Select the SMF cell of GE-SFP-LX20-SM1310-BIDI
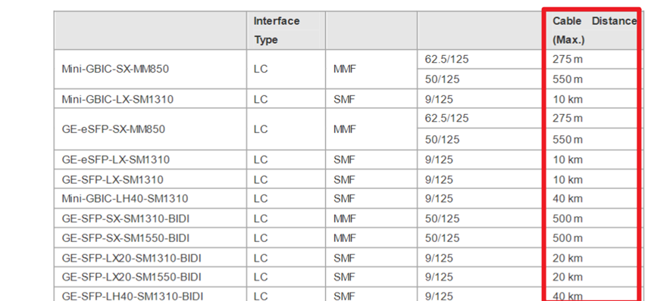The width and height of the screenshot is (654, 301). pyautogui.click(x=345, y=259)
